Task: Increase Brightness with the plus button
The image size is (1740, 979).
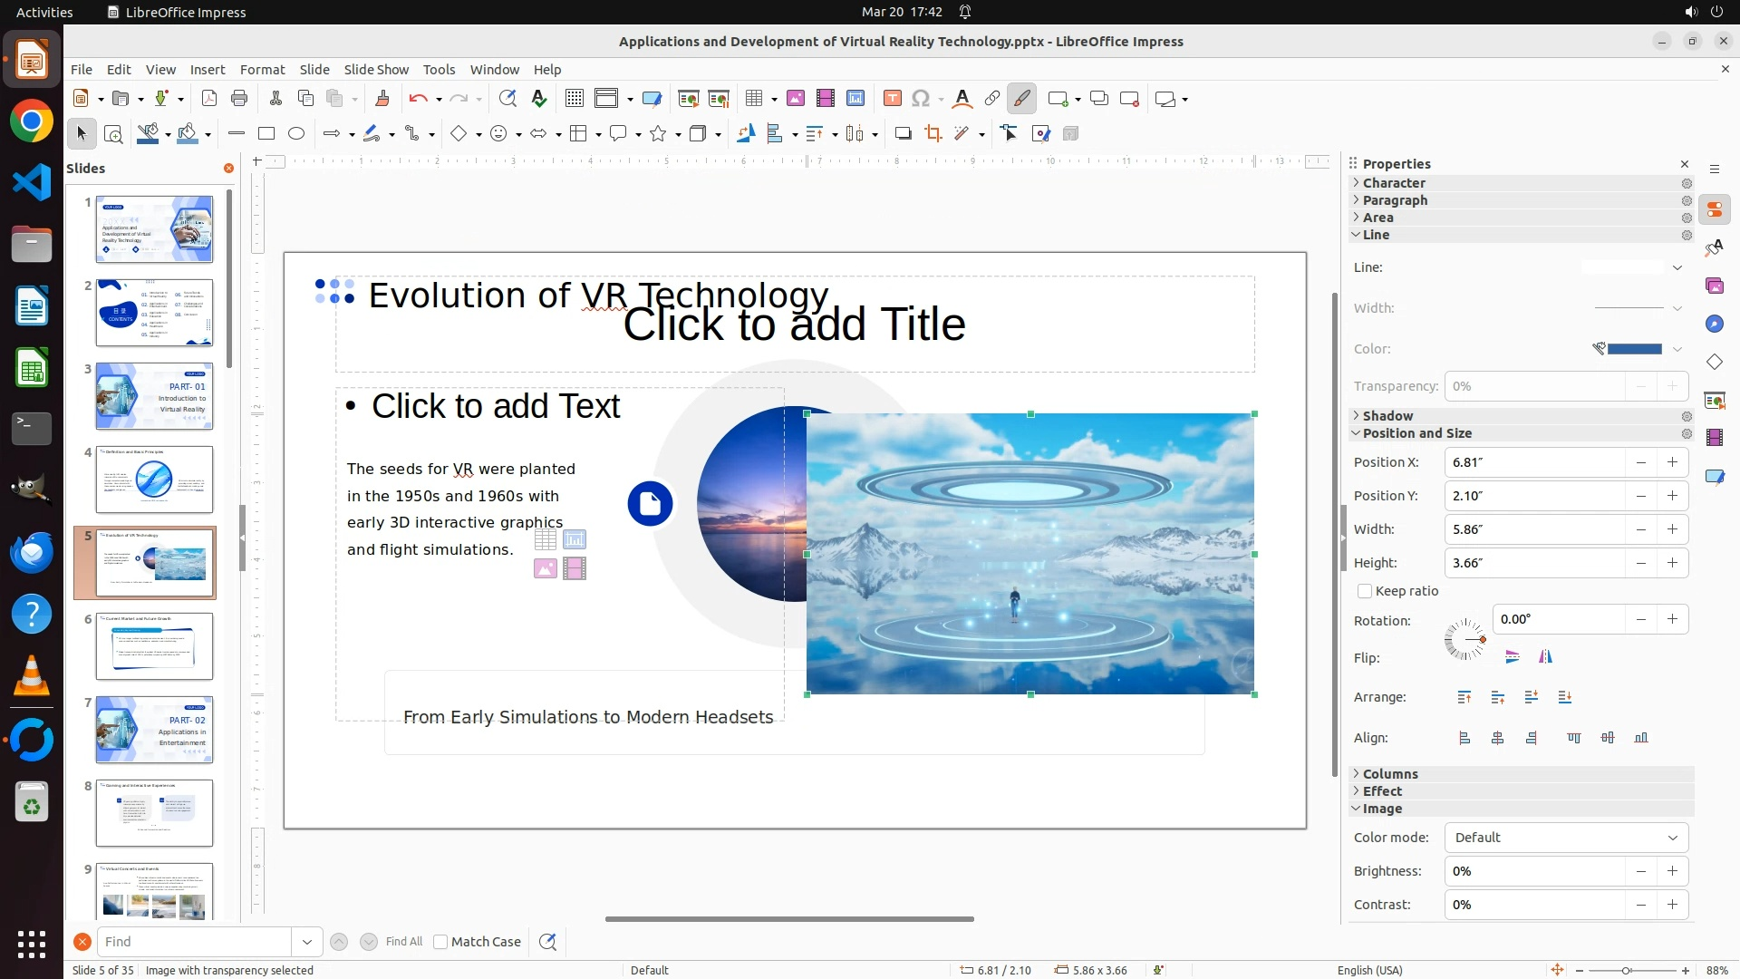Action: click(1672, 871)
